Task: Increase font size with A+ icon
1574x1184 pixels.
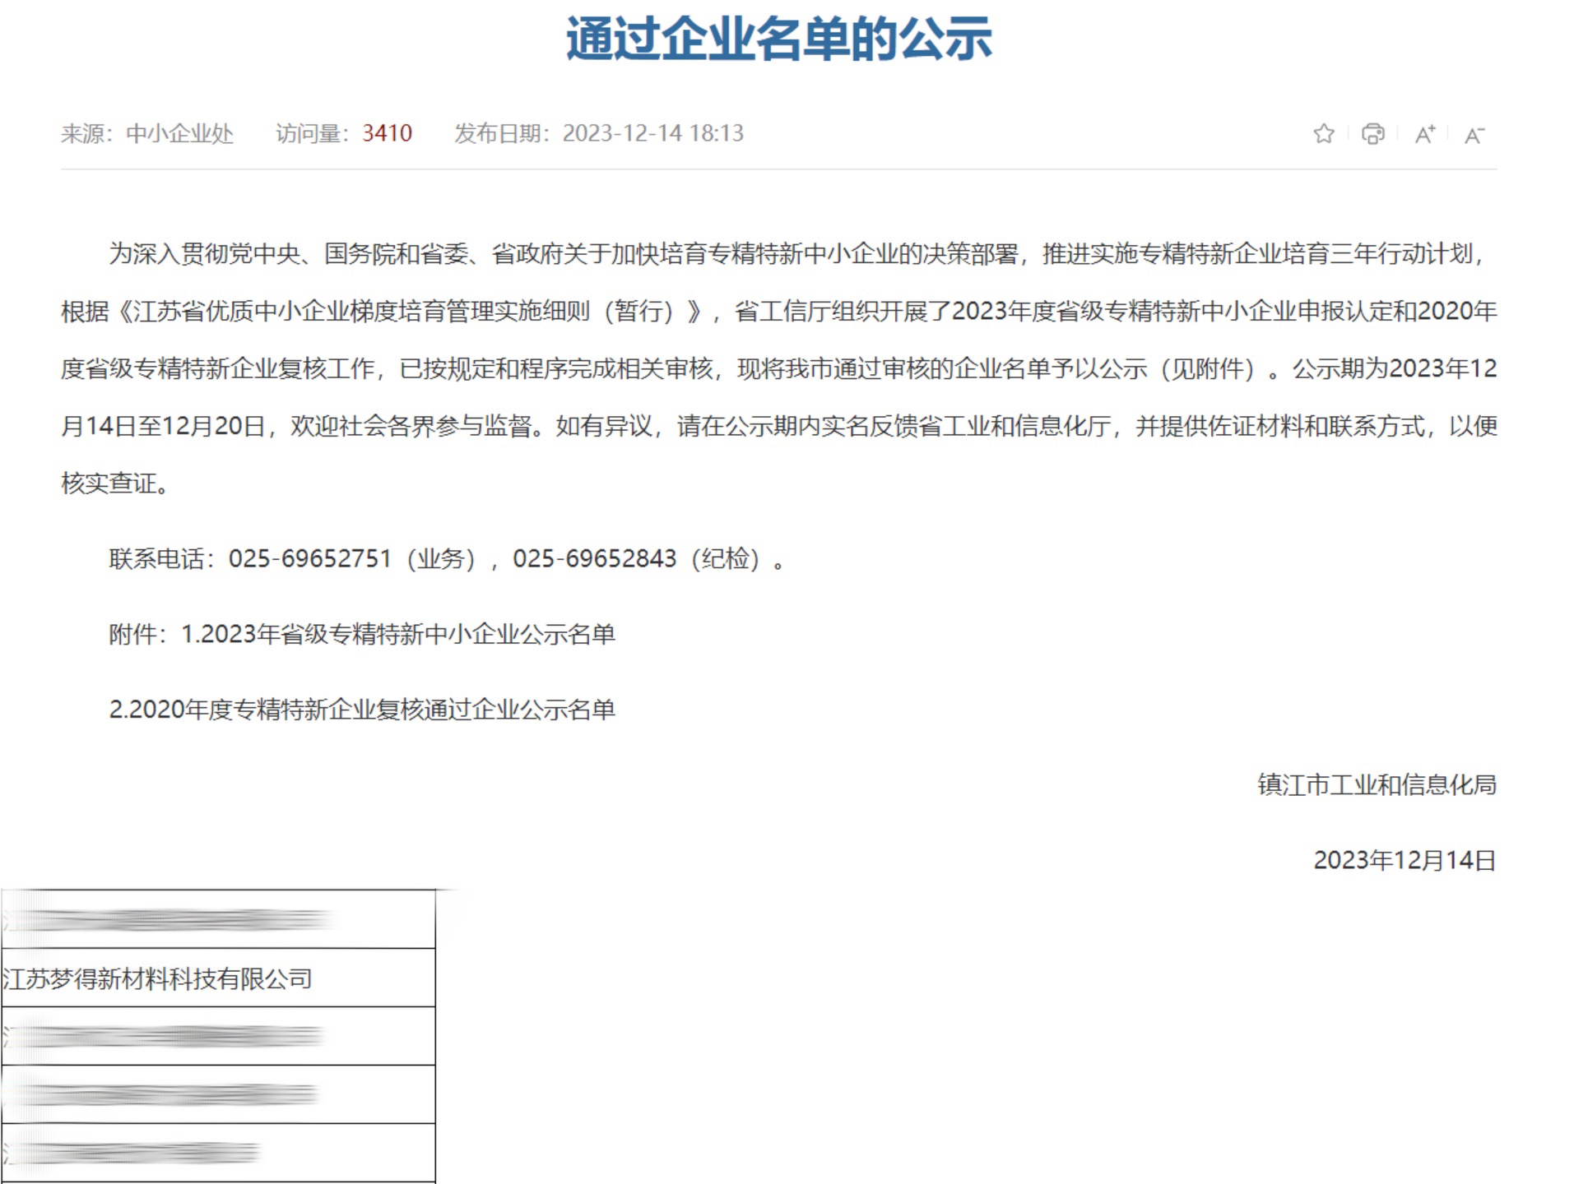Action: 1424,134
